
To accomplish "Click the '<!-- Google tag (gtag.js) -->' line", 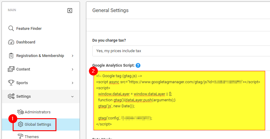I will (x=119, y=76).
